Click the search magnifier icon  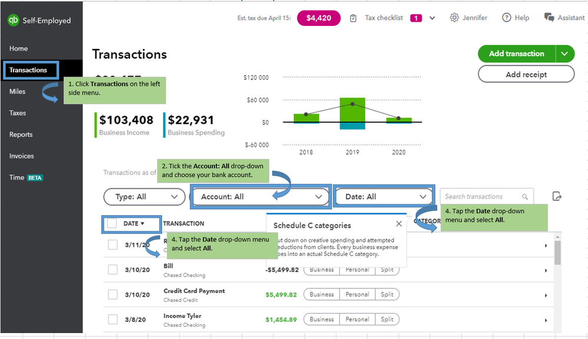point(525,197)
